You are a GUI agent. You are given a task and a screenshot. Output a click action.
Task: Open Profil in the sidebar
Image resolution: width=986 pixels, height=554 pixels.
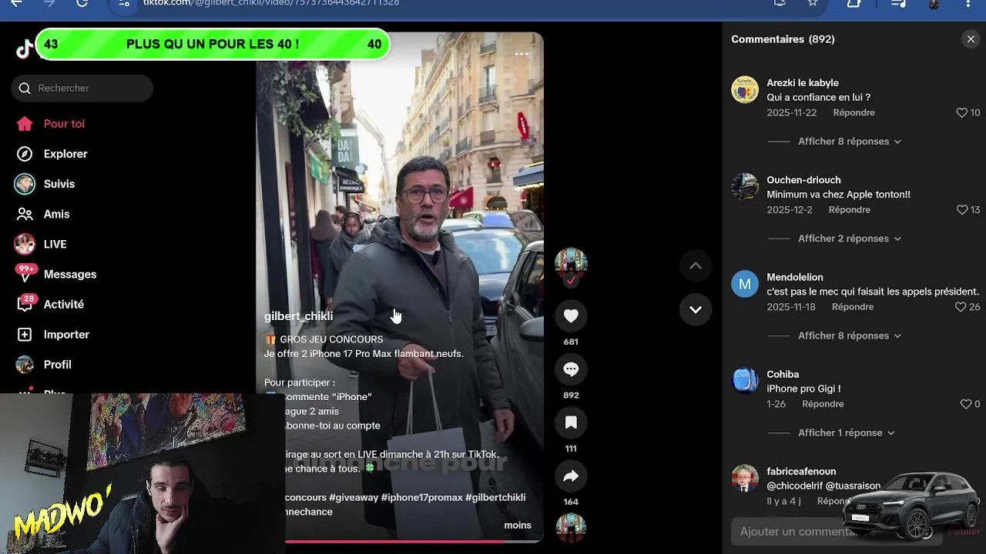(57, 364)
